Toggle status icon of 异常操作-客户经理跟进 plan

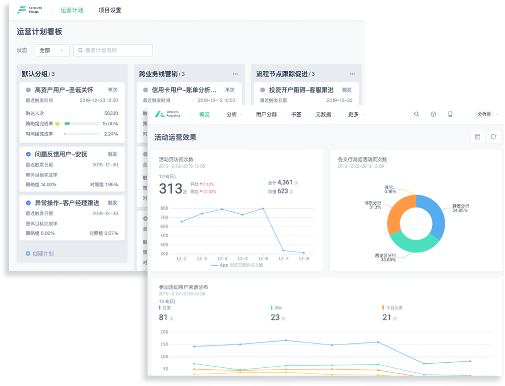coord(29,203)
